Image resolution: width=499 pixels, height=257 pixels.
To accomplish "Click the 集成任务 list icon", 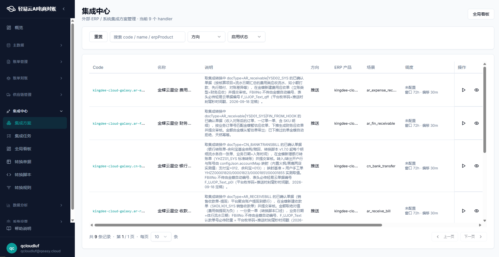I will click(x=9, y=136).
